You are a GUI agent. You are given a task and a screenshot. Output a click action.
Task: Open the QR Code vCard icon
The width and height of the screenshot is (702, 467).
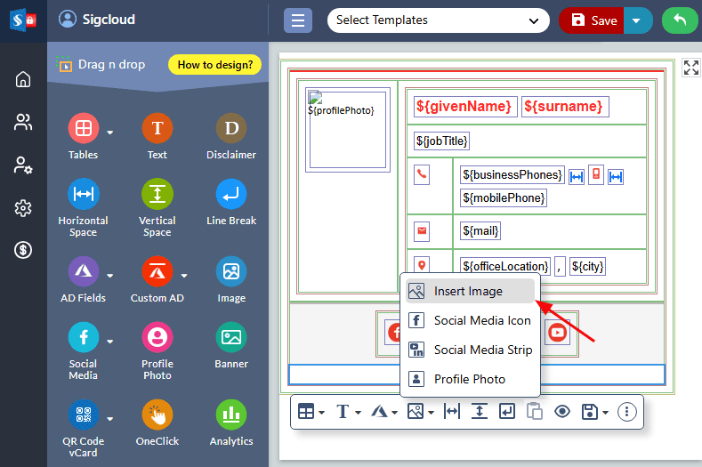(x=84, y=415)
